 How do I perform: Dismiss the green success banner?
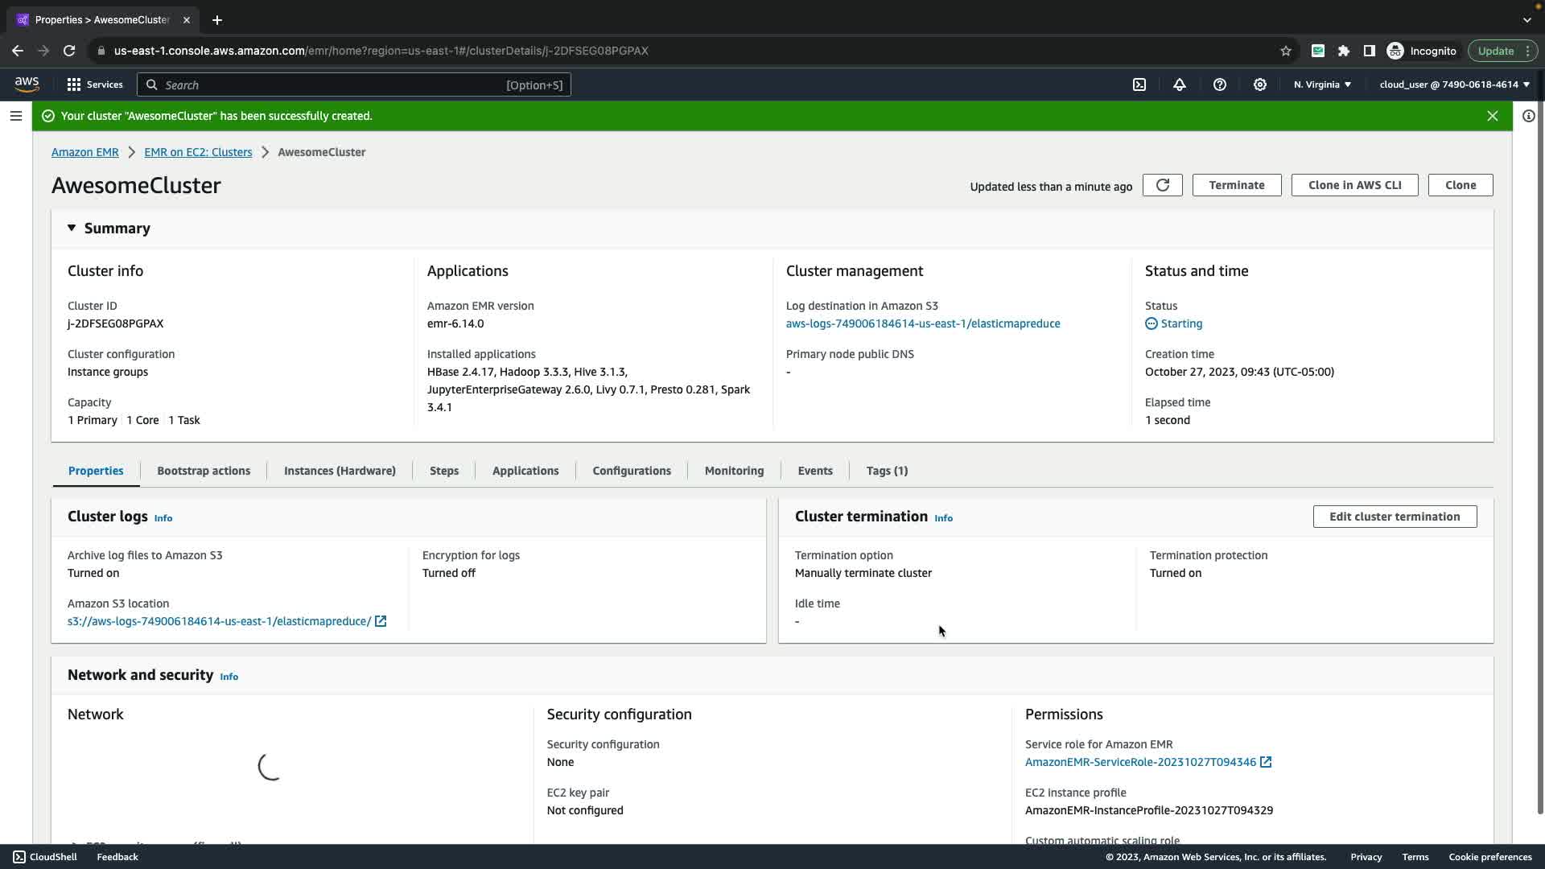click(x=1493, y=116)
